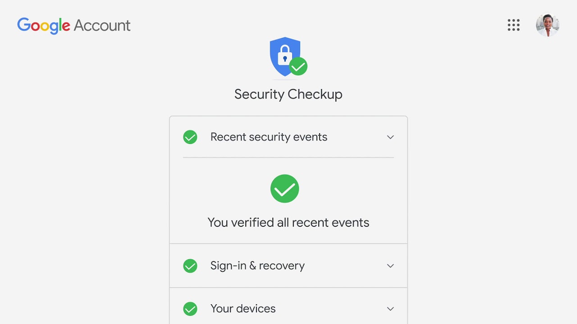Click the green check beside Sign-in & recovery

point(190,266)
